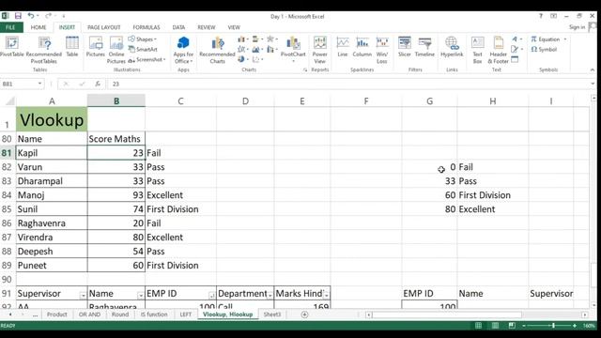
Task: Open Recommended PivotTables
Action: (x=44, y=50)
